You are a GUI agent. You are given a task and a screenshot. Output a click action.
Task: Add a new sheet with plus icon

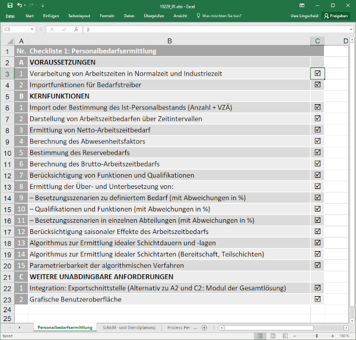coord(205,328)
